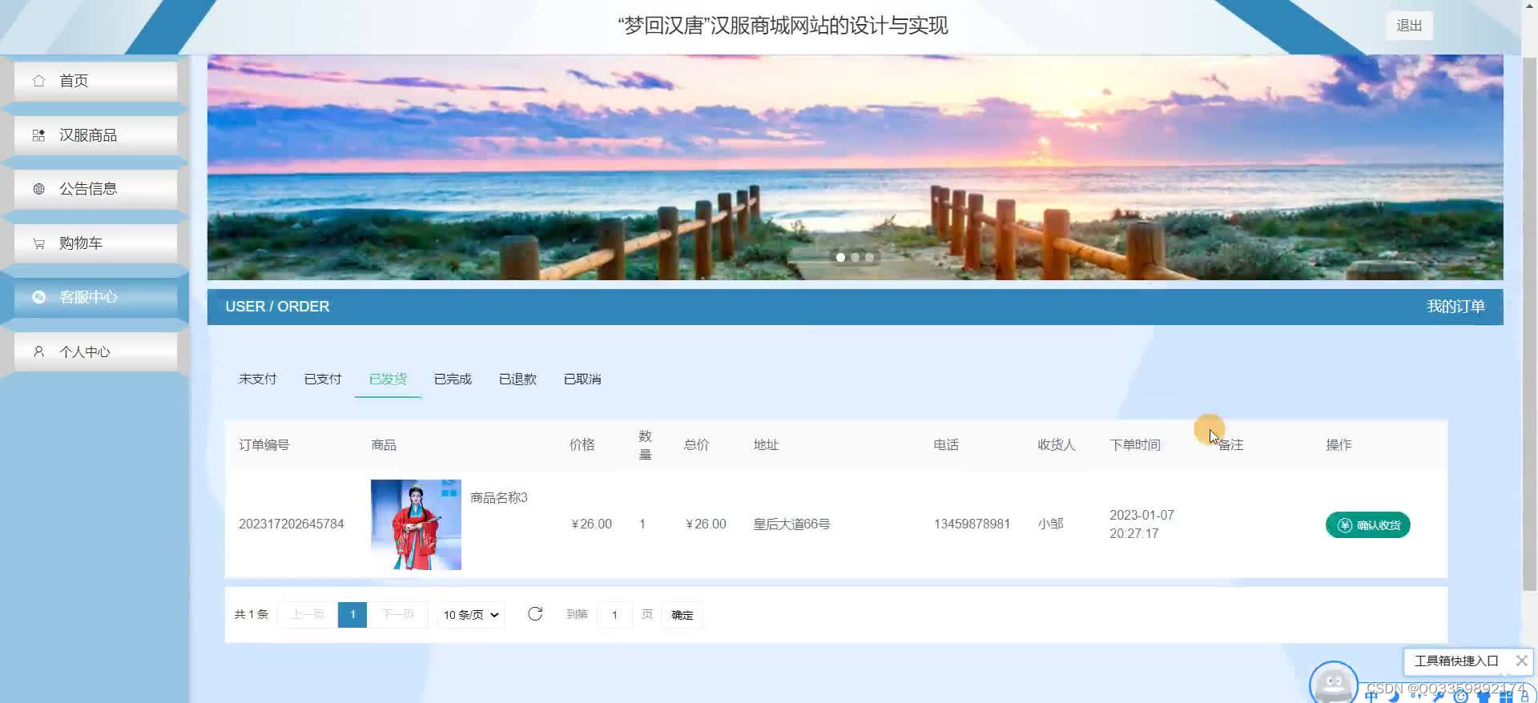
Task: Open the 已完成 orders tab
Action: click(453, 379)
